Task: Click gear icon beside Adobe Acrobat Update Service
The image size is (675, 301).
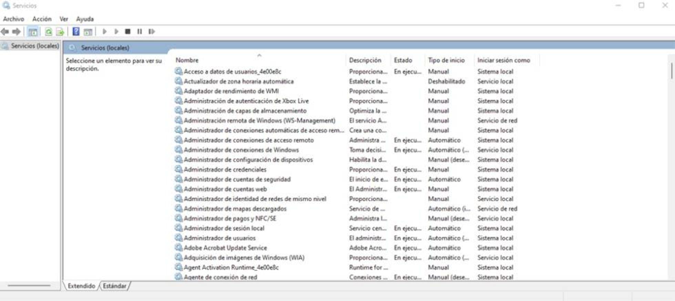Action: [x=178, y=248]
